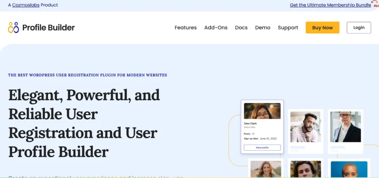
Task: Click the posts count 12 link
Action: 253,133
